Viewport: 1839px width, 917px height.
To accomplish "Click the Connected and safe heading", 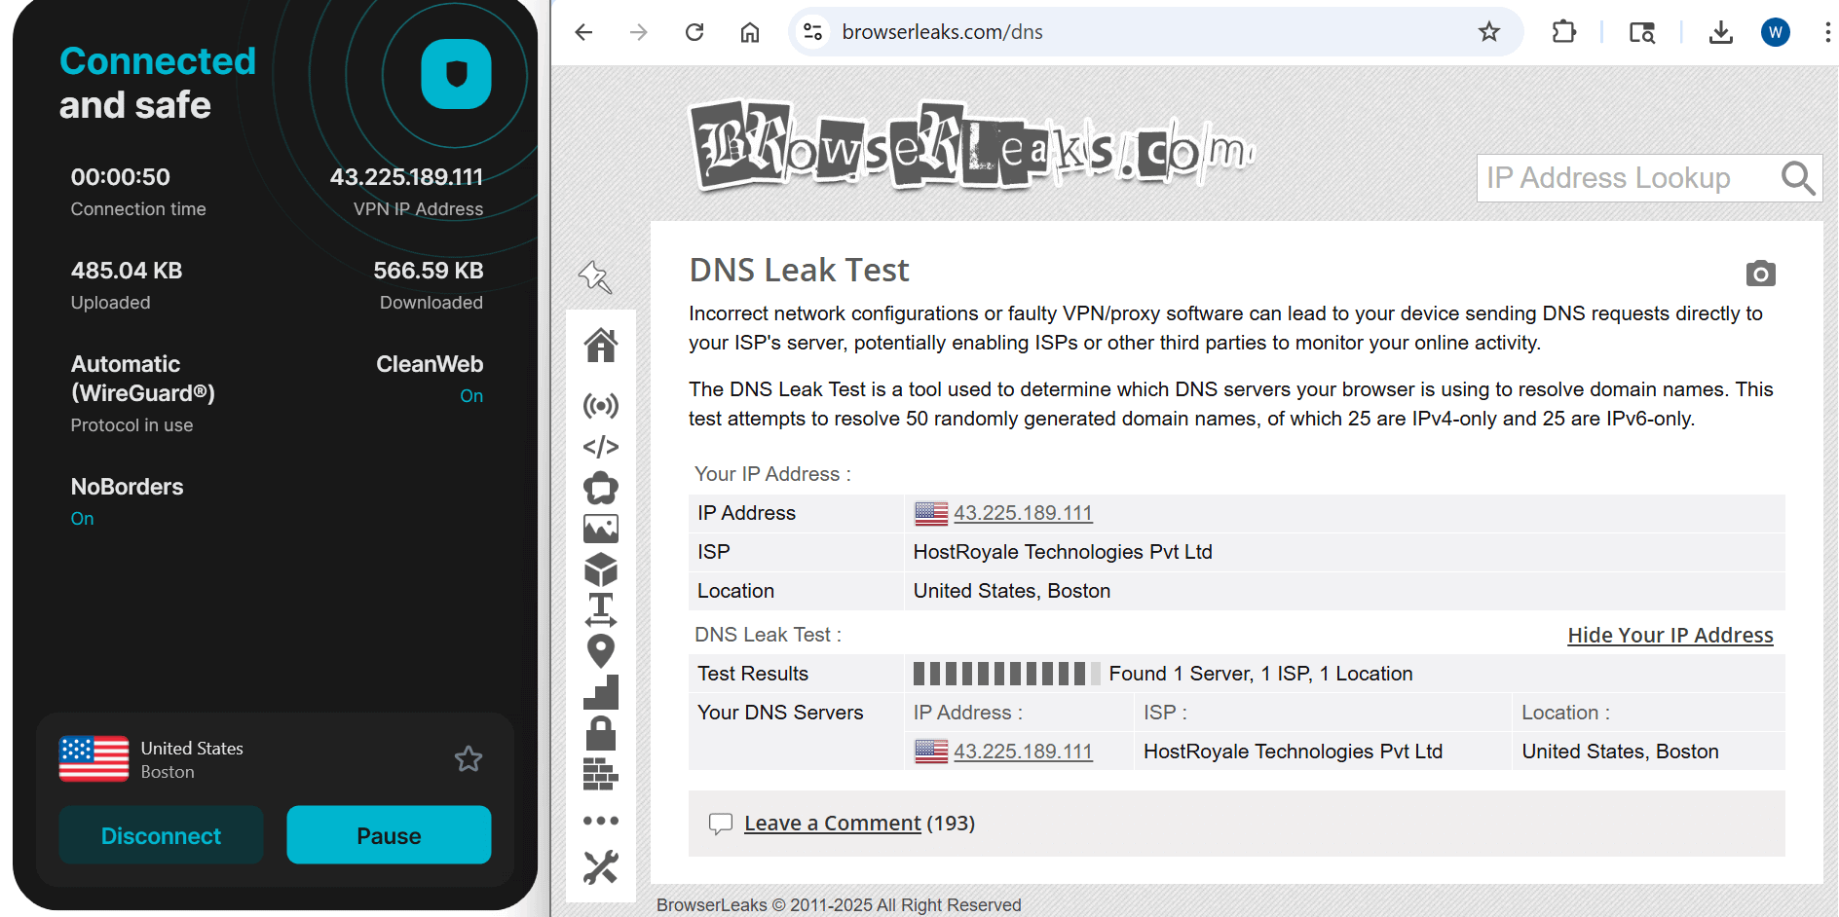I will [158, 83].
